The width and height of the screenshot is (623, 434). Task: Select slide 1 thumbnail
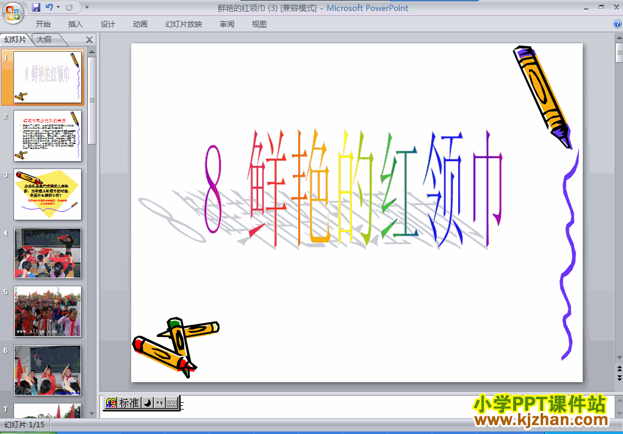tap(47, 77)
